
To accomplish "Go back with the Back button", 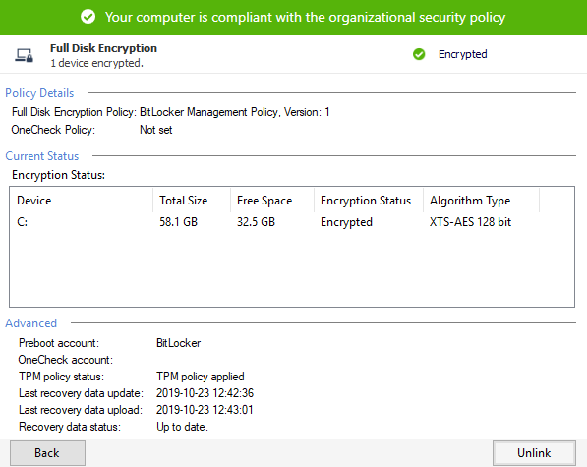I will coord(47,453).
